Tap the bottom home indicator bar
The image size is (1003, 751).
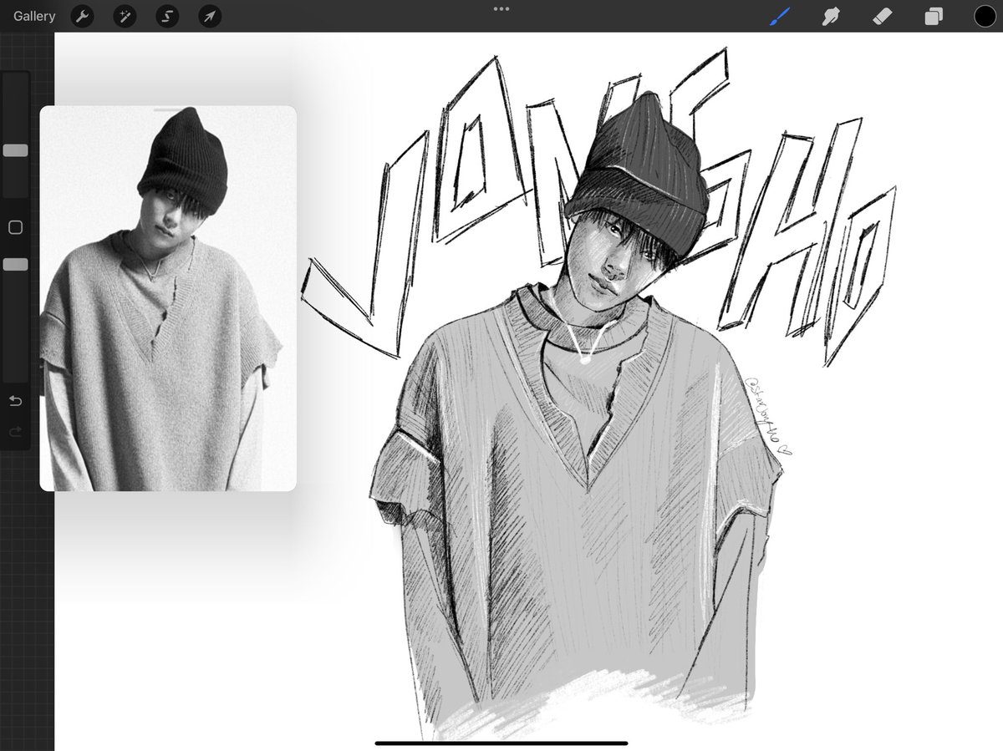(x=501, y=743)
